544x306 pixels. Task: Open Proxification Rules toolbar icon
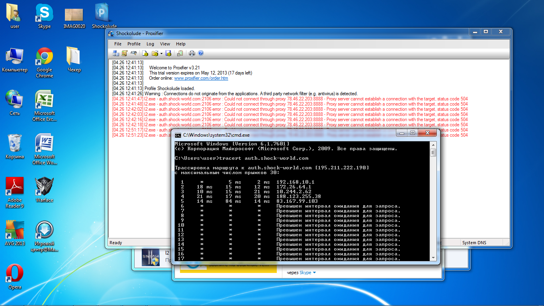125,53
